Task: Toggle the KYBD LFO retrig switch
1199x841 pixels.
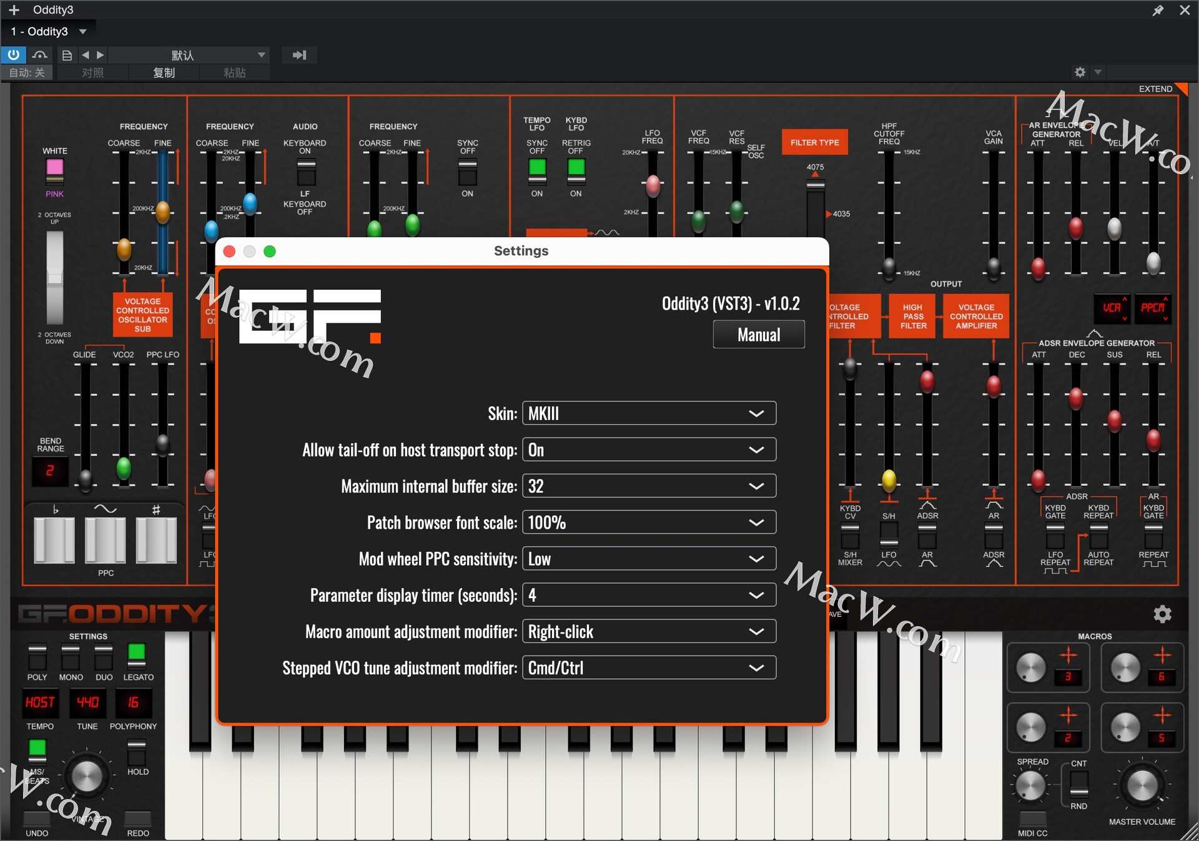Action: pos(576,172)
